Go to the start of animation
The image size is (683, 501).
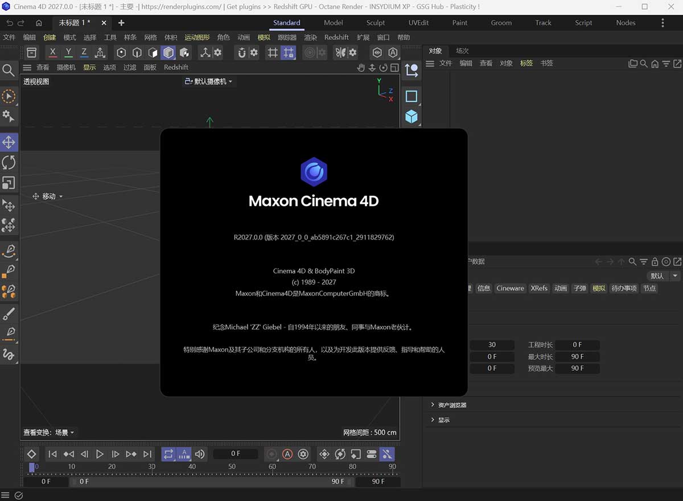point(52,454)
